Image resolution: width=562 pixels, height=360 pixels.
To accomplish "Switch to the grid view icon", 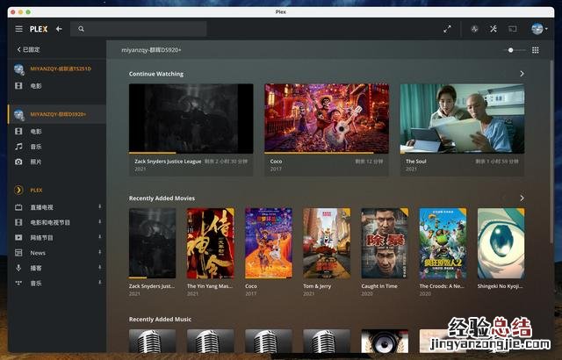I will (536, 50).
